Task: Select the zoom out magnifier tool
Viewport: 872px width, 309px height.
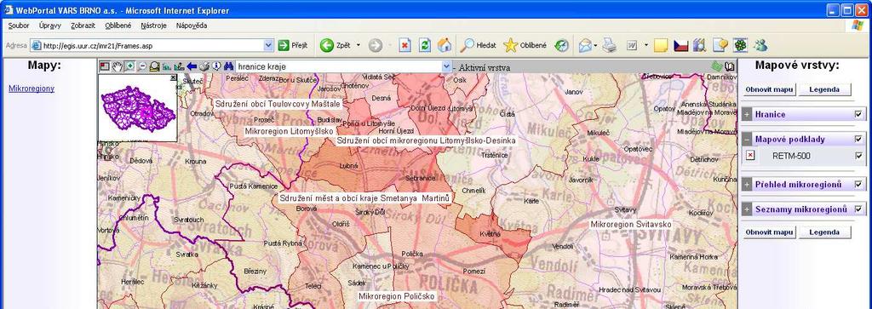Action: tap(142, 66)
